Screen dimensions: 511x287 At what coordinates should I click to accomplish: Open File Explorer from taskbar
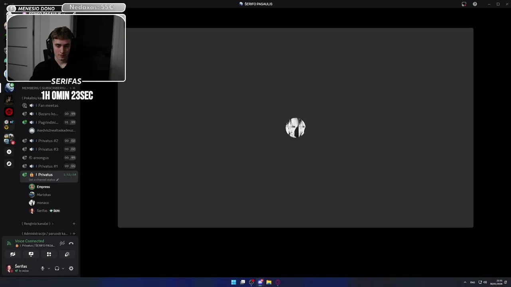(269, 282)
